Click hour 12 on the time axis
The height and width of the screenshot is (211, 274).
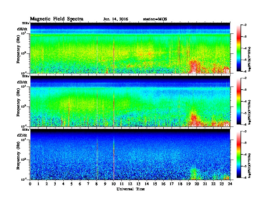coord(130,184)
